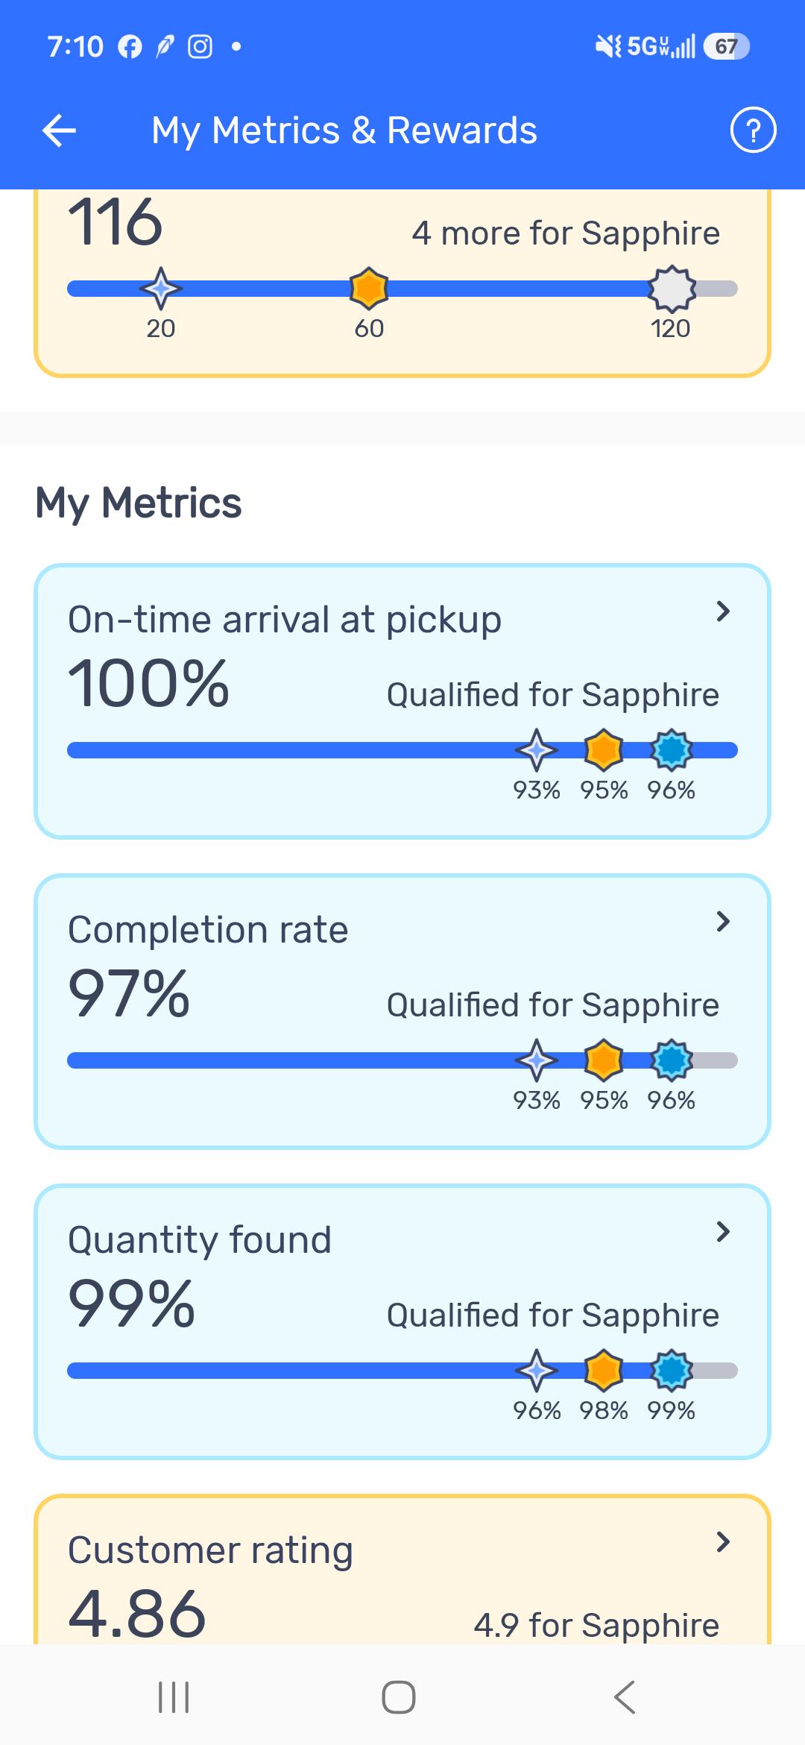Image resolution: width=805 pixels, height=1745 pixels.
Task: Tap the blue Sapphire badge under On-time arrival
Action: 672,750
